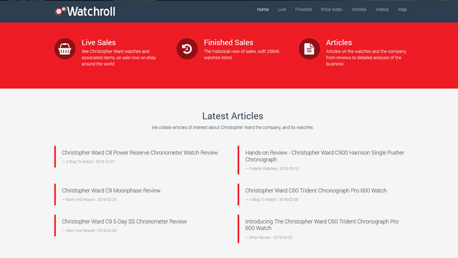Open C9 5-Day SS Chronometer Review
458x258 pixels.
click(x=124, y=222)
